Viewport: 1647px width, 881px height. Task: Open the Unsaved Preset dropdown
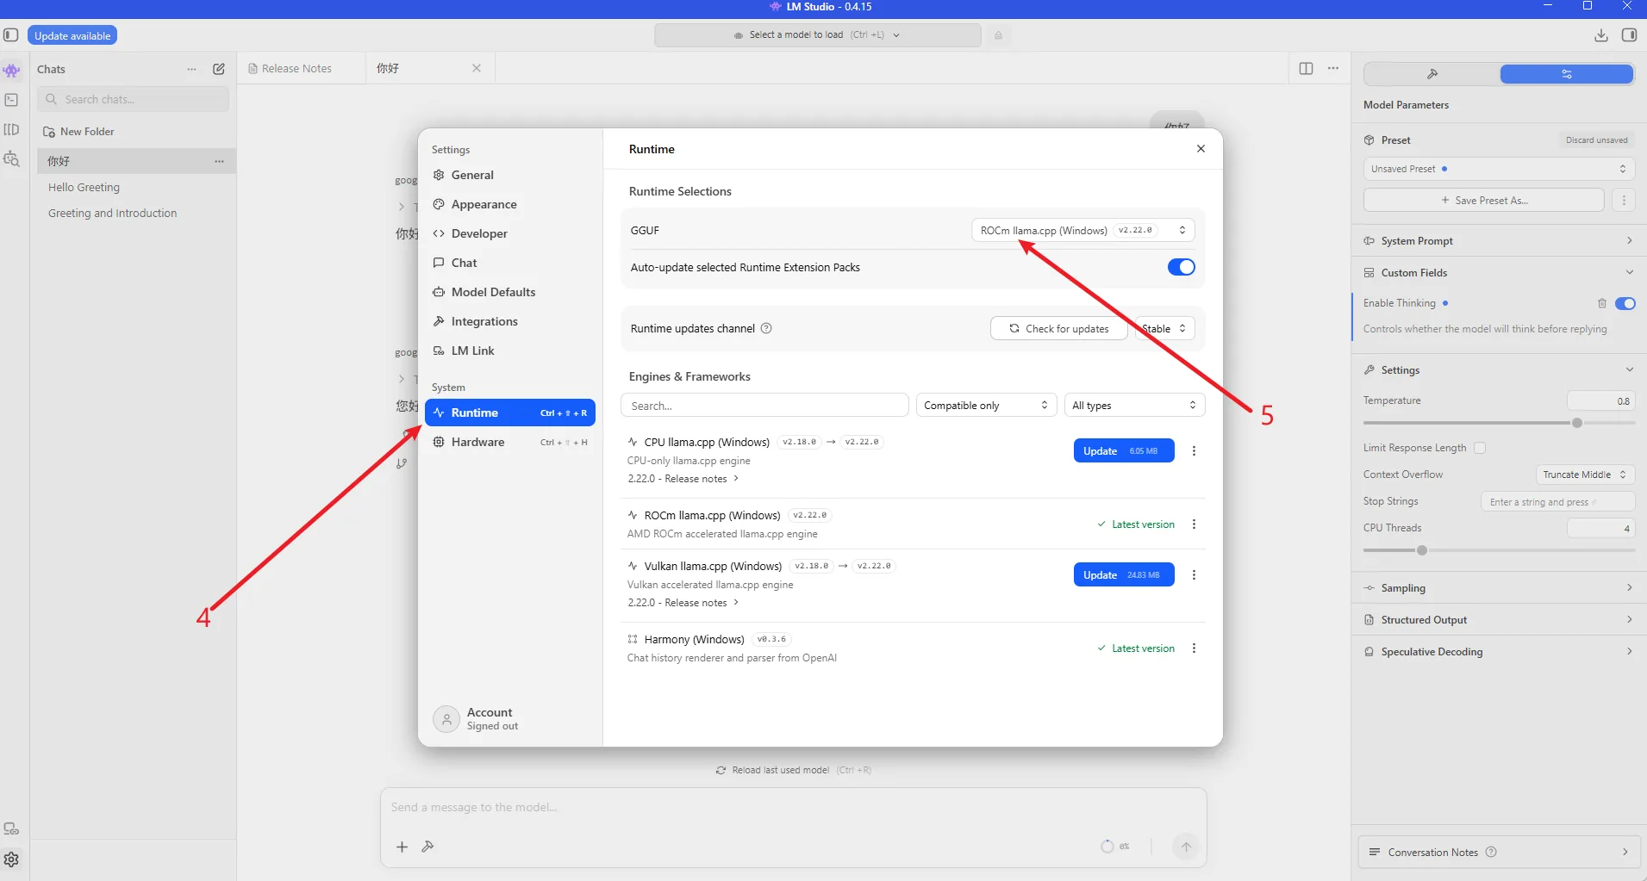(x=1499, y=169)
